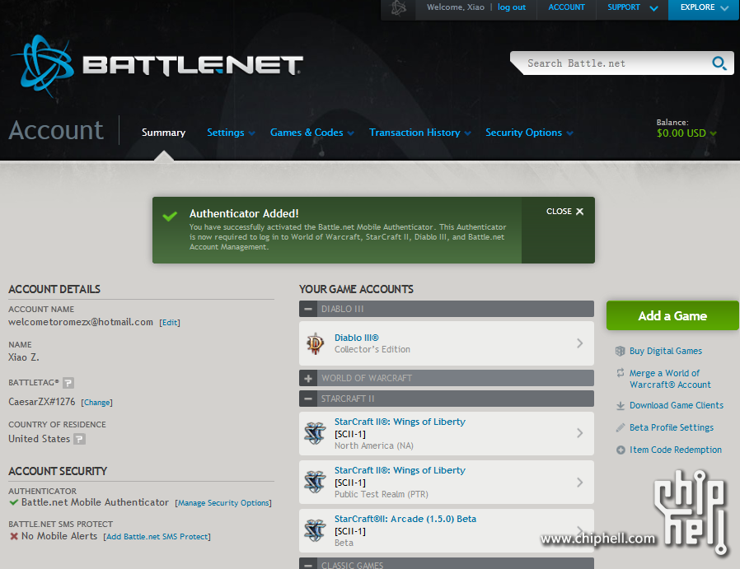Image resolution: width=740 pixels, height=569 pixels.
Task: Click the Item Code Redemption plus icon
Action: point(621,450)
